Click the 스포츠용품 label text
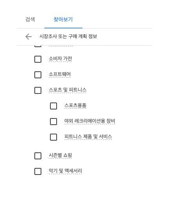Screen dimensions: 171x210 click(x=75, y=106)
